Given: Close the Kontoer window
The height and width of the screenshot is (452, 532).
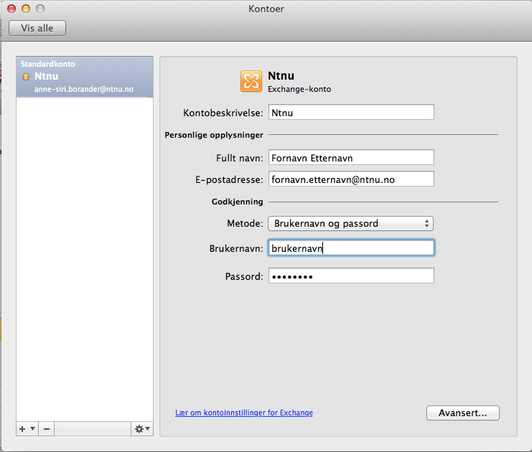Looking at the screenshot, I should coord(11,9).
